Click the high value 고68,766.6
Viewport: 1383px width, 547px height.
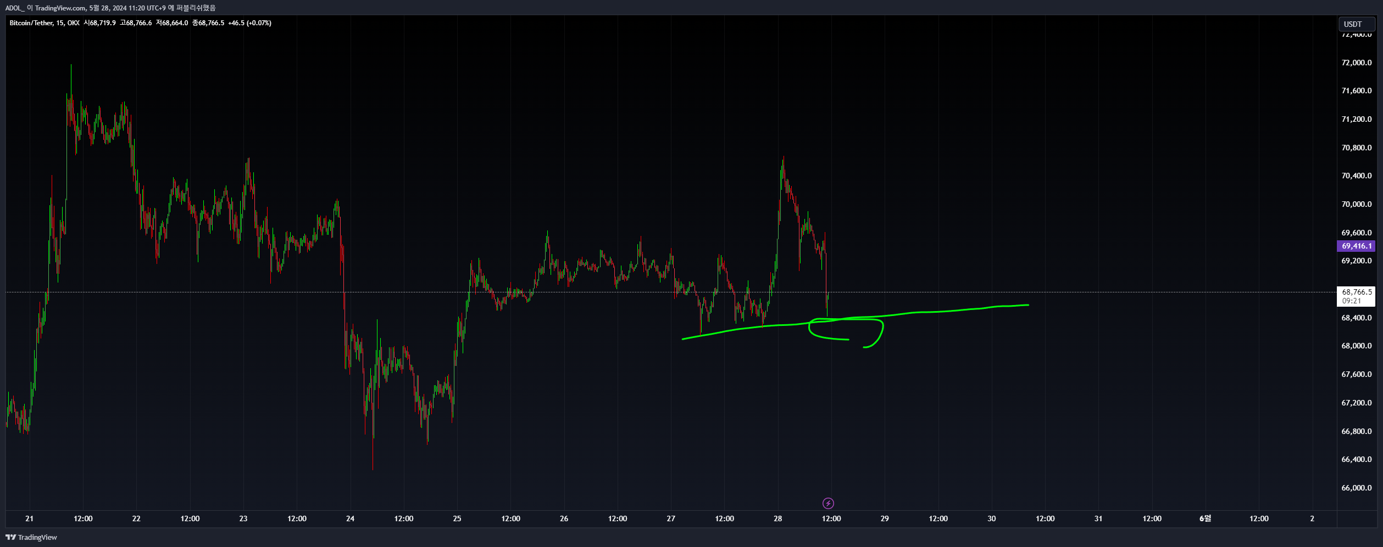pos(136,23)
